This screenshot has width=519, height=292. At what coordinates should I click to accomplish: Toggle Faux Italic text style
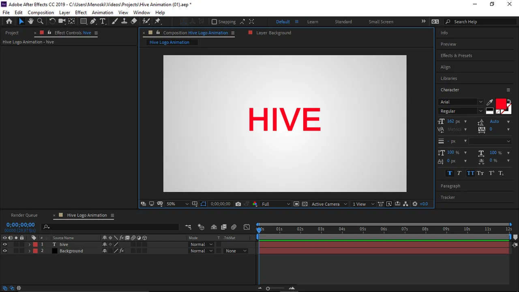tap(459, 173)
